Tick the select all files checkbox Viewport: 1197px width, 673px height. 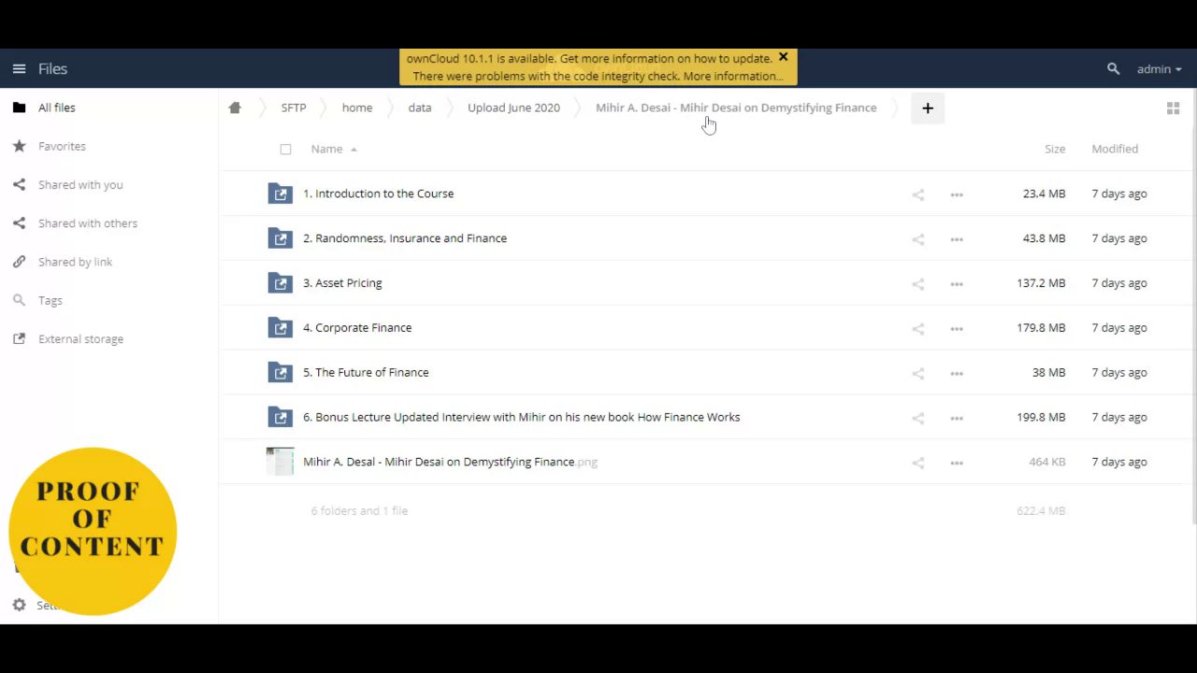285,149
